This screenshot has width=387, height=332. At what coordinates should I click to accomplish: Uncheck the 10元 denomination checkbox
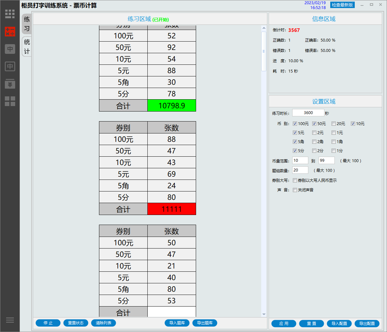[x=353, y=124]
